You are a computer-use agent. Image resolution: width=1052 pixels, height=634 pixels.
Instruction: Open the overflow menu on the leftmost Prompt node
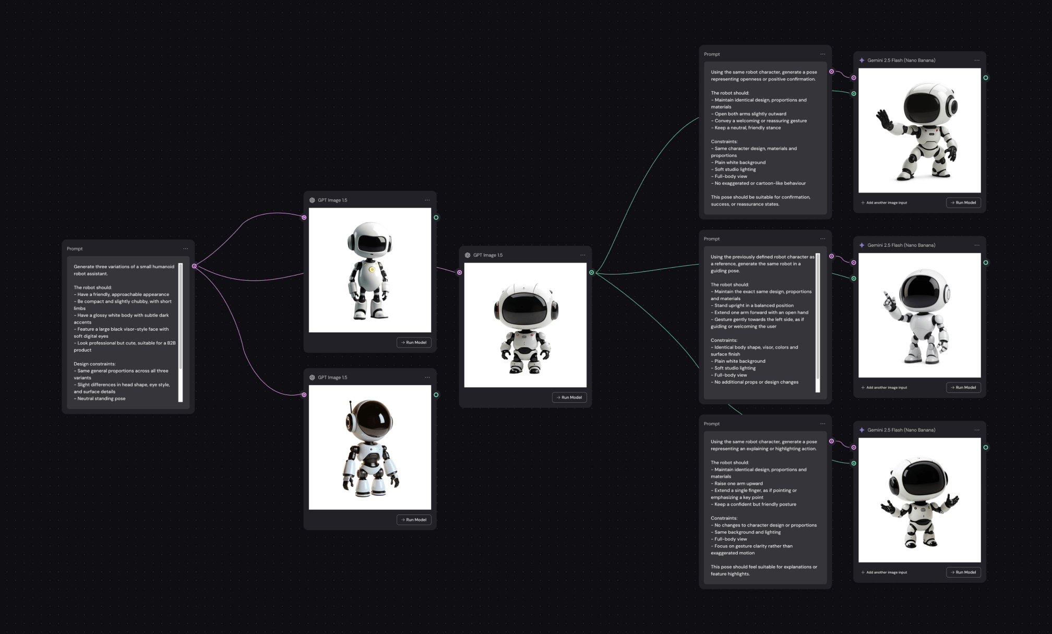tap(186, 248)
